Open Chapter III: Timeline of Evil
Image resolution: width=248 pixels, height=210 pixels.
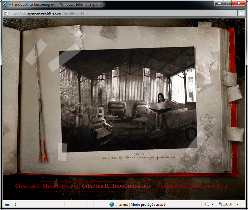point(192,186)
